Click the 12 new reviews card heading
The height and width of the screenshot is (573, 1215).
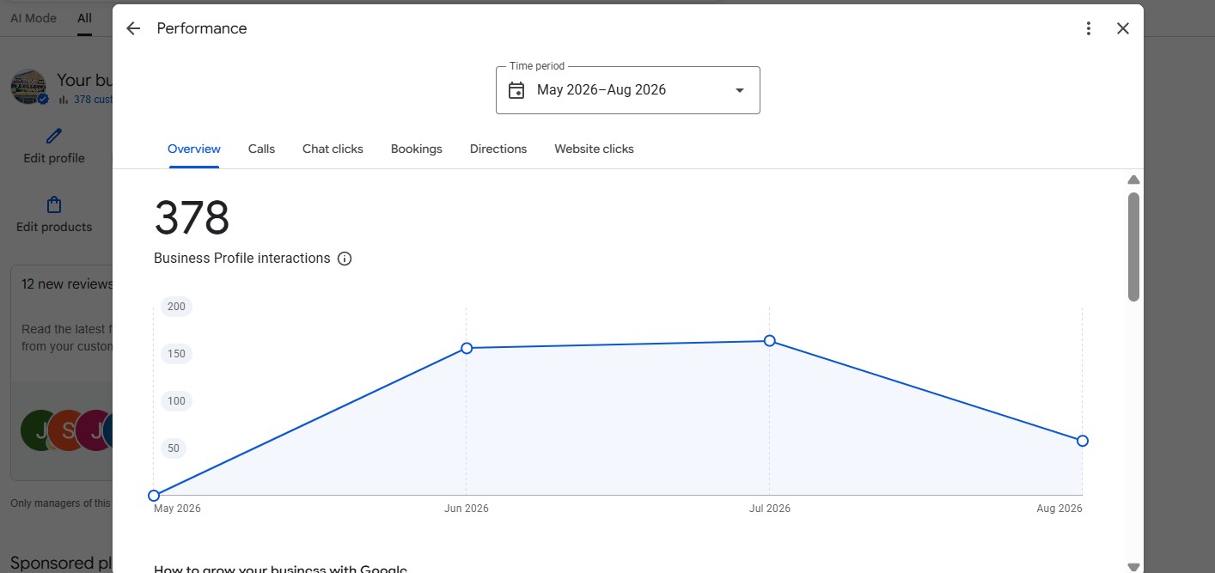pyautogui.click(x=67, y=283)
